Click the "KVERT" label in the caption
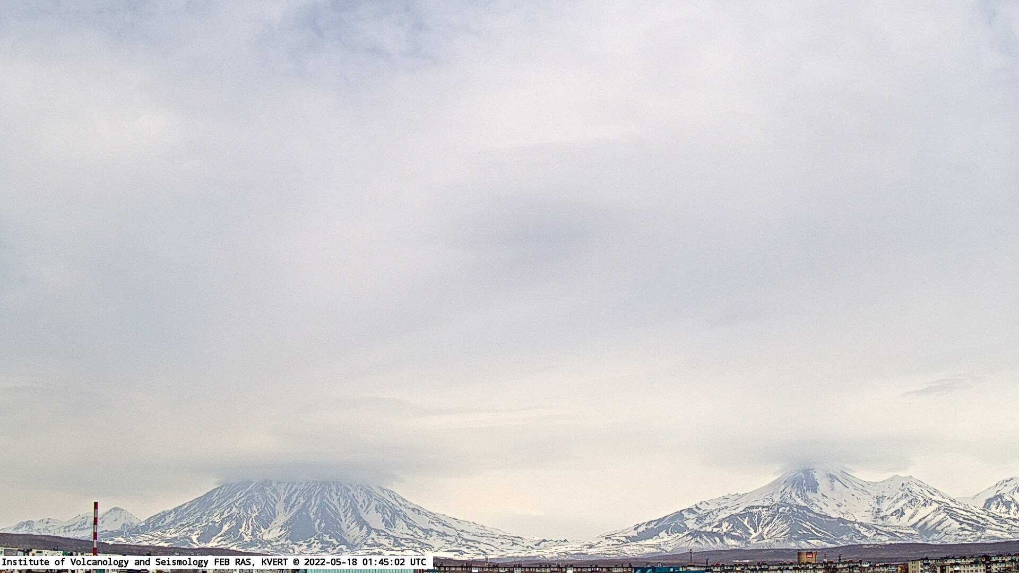The image size is (1019, 573). point(274,562)
